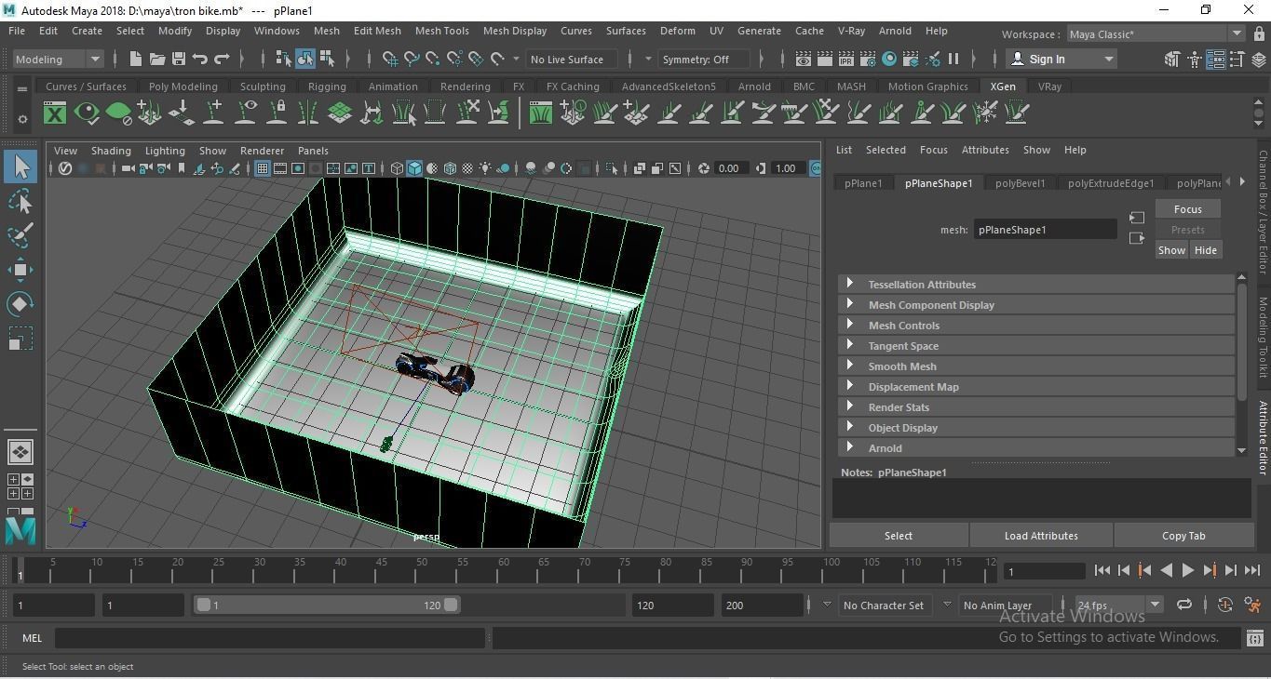Viewport: 1271px width, 679px height.
Task: Open Render View clapperboard icon
Action: 804,59
